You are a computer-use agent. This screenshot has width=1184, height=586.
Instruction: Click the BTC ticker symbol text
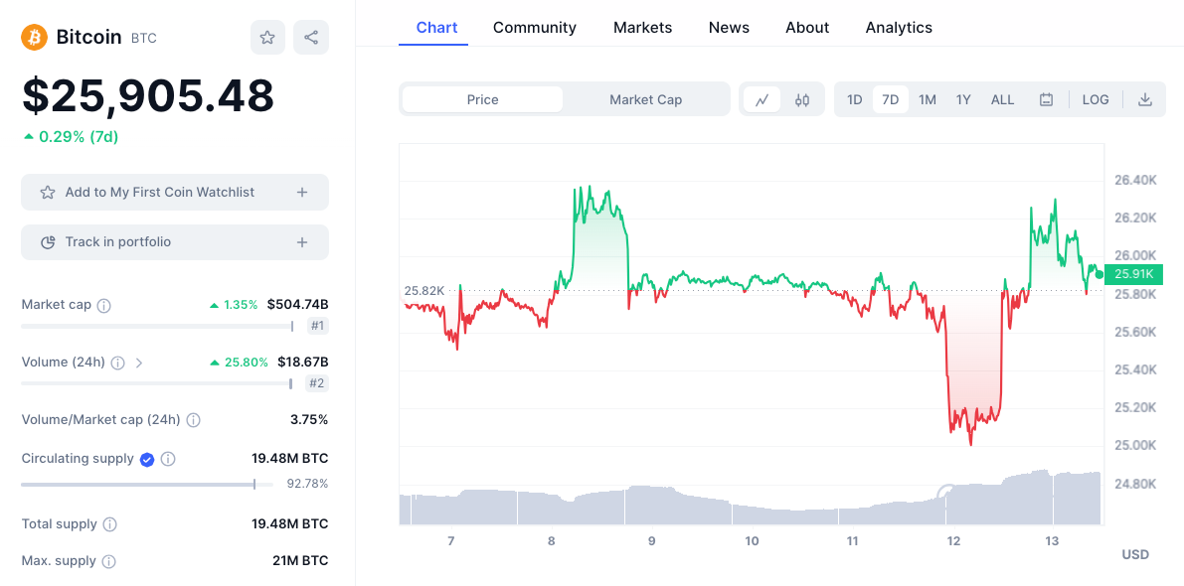coord(144,38)
